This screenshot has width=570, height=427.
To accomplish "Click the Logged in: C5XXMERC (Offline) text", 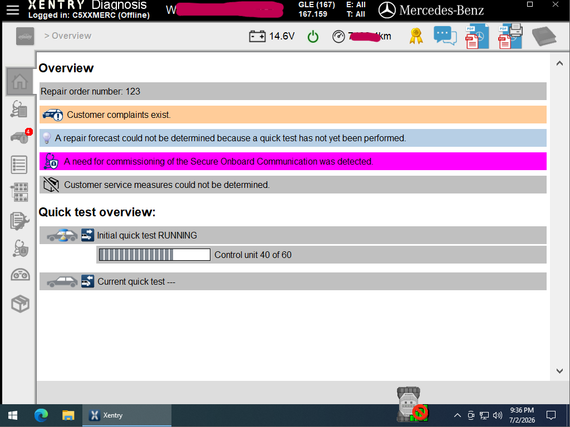I will click(89, 15).
